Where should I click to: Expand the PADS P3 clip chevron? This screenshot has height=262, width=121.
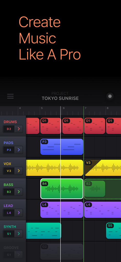[19, 150]
